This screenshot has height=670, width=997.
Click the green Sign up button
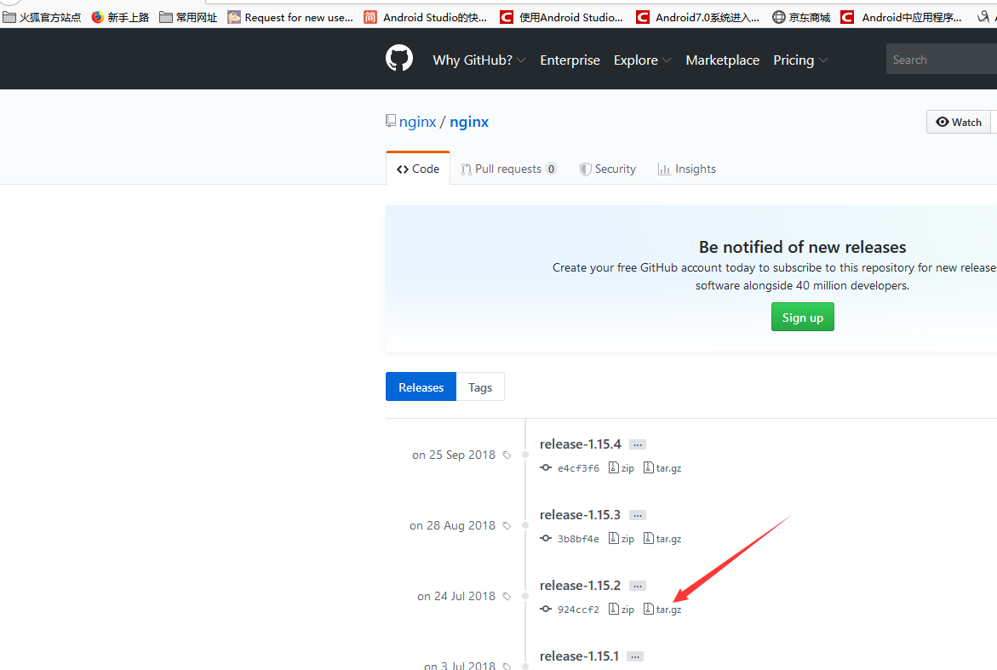(x=802, y=317)
